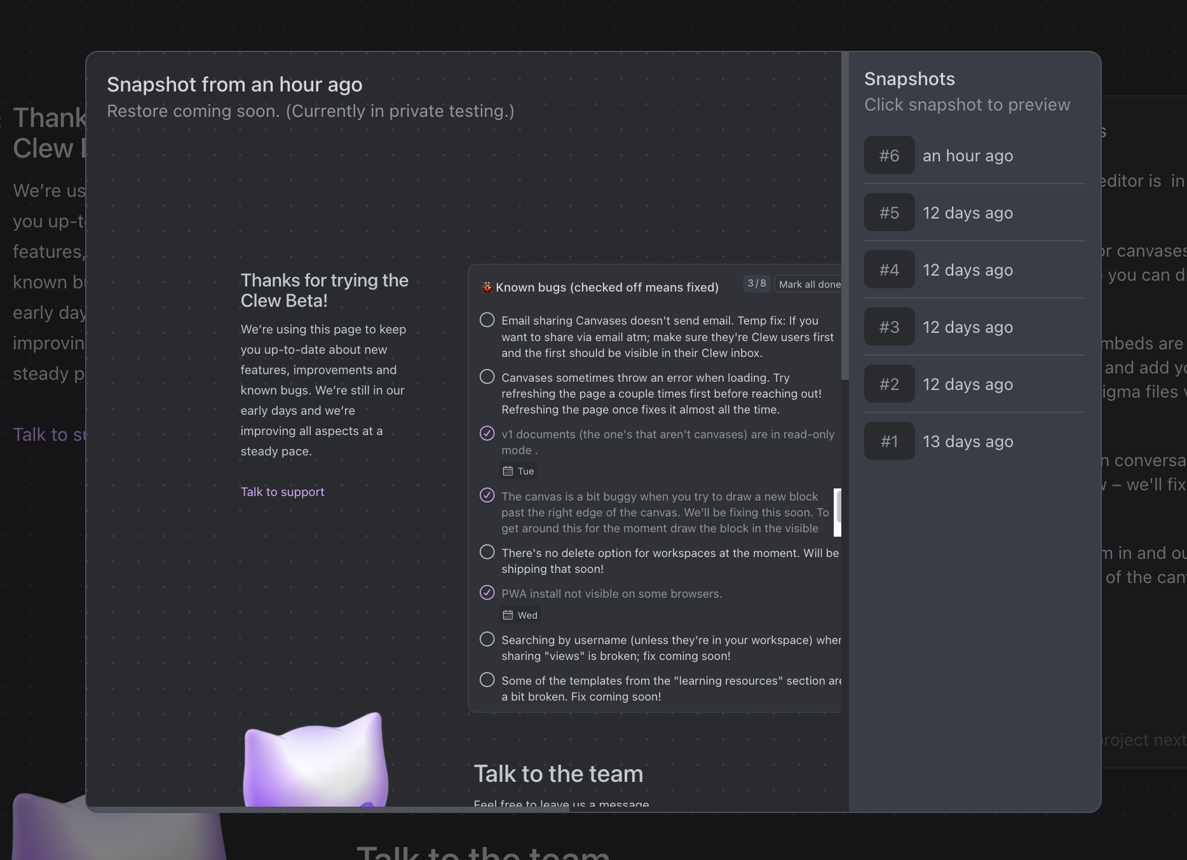Viewport: 1187px width, 860px height.
Task: Click Click snapshot to preview subtitle
Action: point(967,105)
